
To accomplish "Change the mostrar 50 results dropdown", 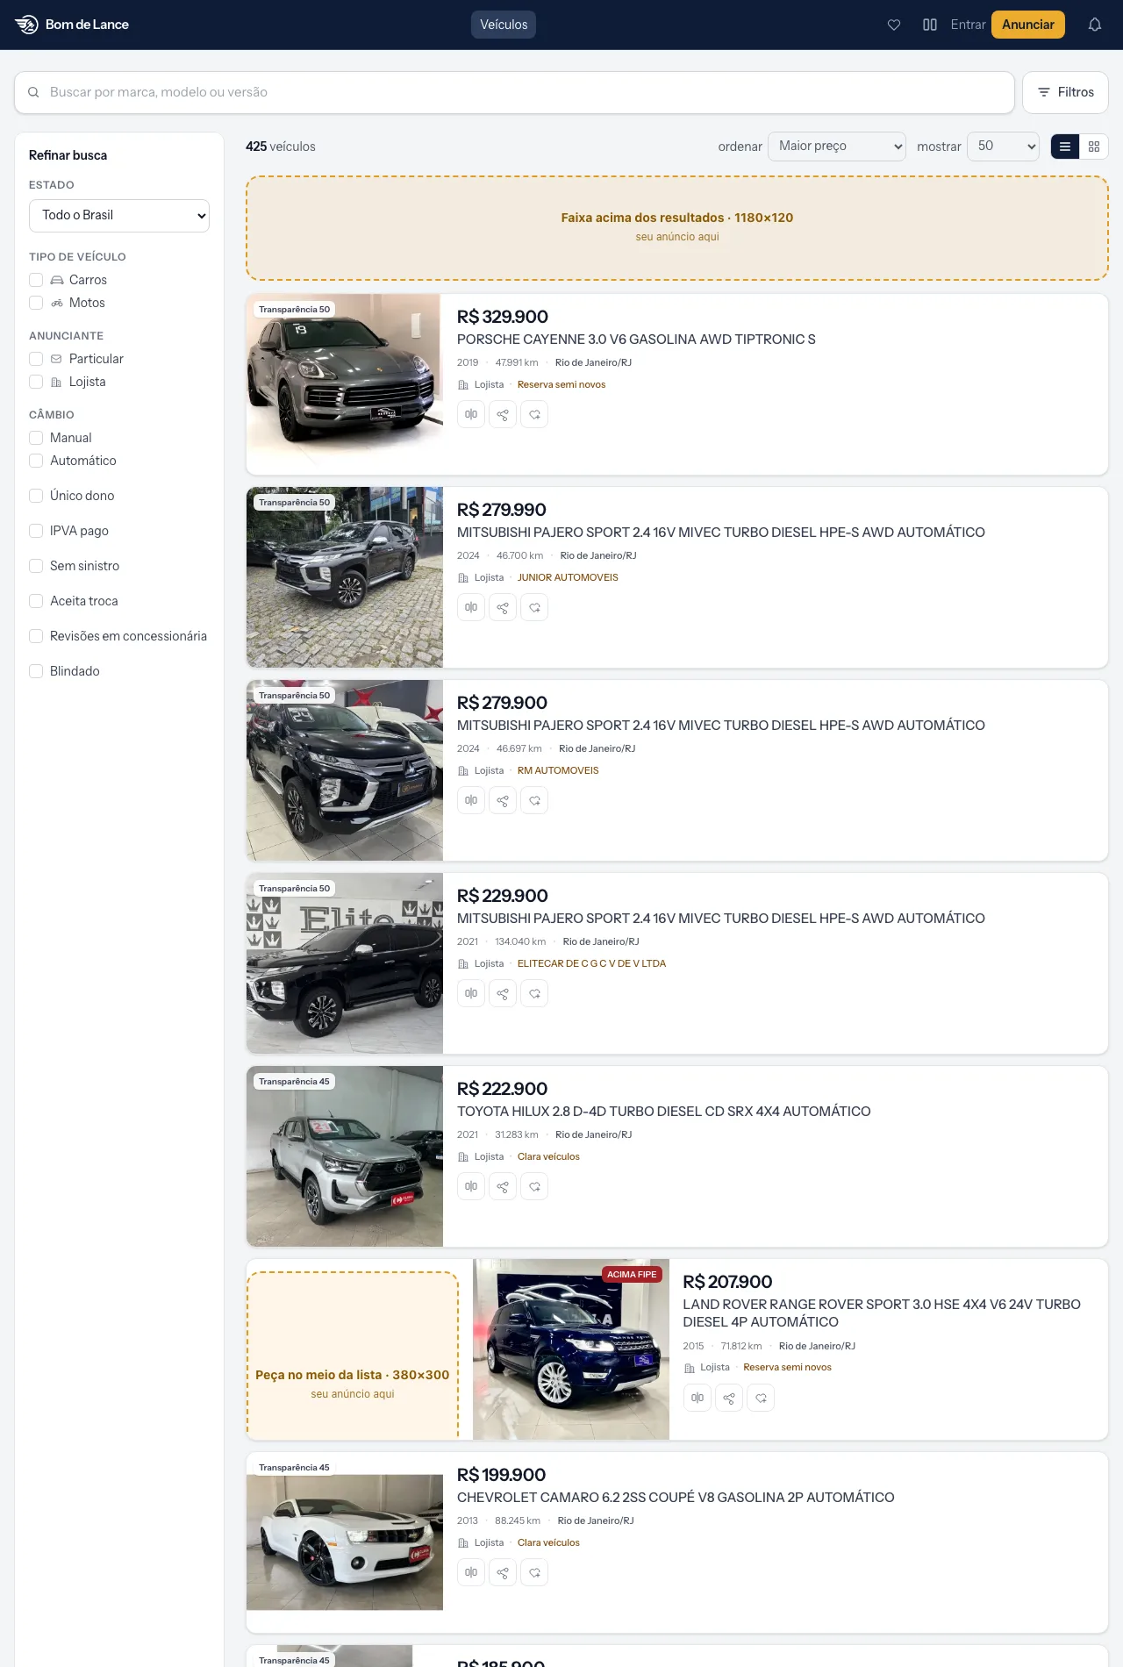I will [x=1003, y=147].
